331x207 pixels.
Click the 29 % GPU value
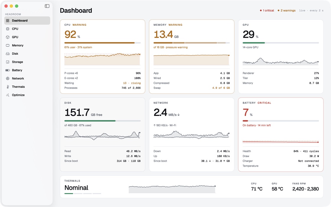[x=251, y=34]
